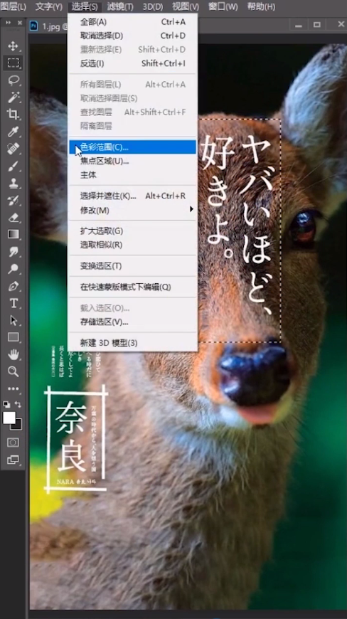Viewport: 347px width, 619px height.
Task: Minimize the document window
Action: point(299,25)
